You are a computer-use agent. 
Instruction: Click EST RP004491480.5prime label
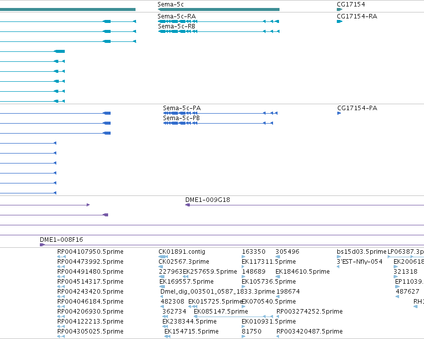click(x=90, y=271)
